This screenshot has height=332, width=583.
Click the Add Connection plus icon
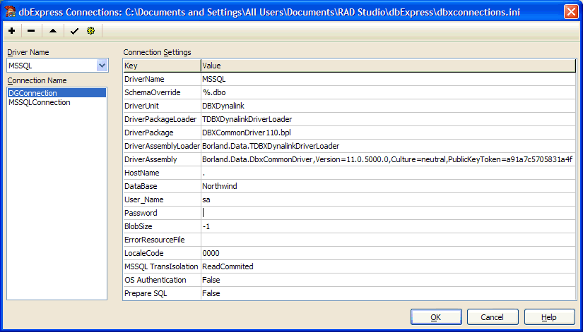click(11, 31)
